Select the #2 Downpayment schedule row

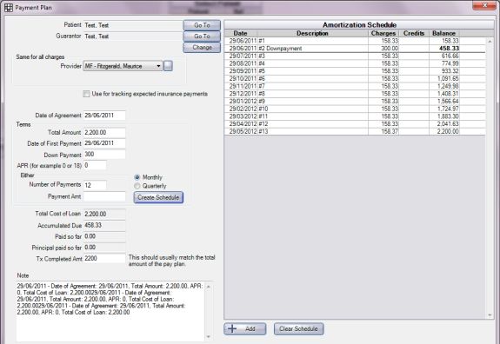[355, 49]
